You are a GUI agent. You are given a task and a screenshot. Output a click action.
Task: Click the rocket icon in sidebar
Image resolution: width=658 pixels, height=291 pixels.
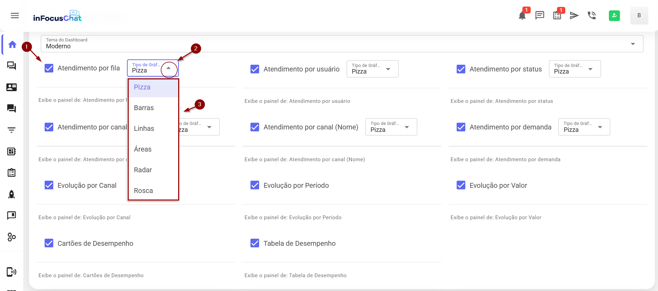12,194
